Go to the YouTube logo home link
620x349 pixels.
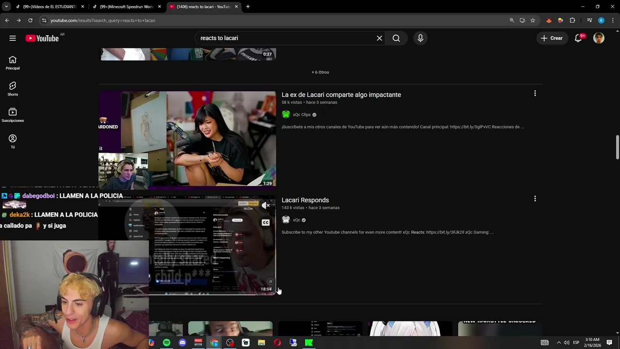[x=42, y=38]
